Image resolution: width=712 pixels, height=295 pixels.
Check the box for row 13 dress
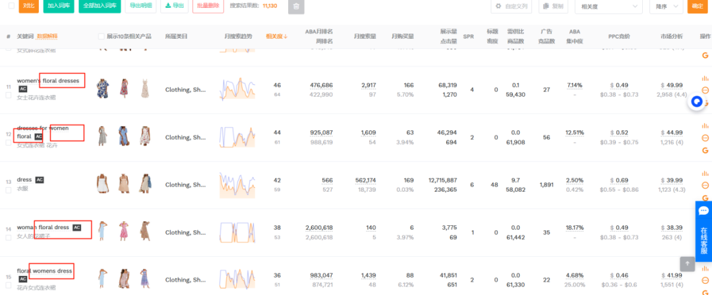click(x=8, y=190)
